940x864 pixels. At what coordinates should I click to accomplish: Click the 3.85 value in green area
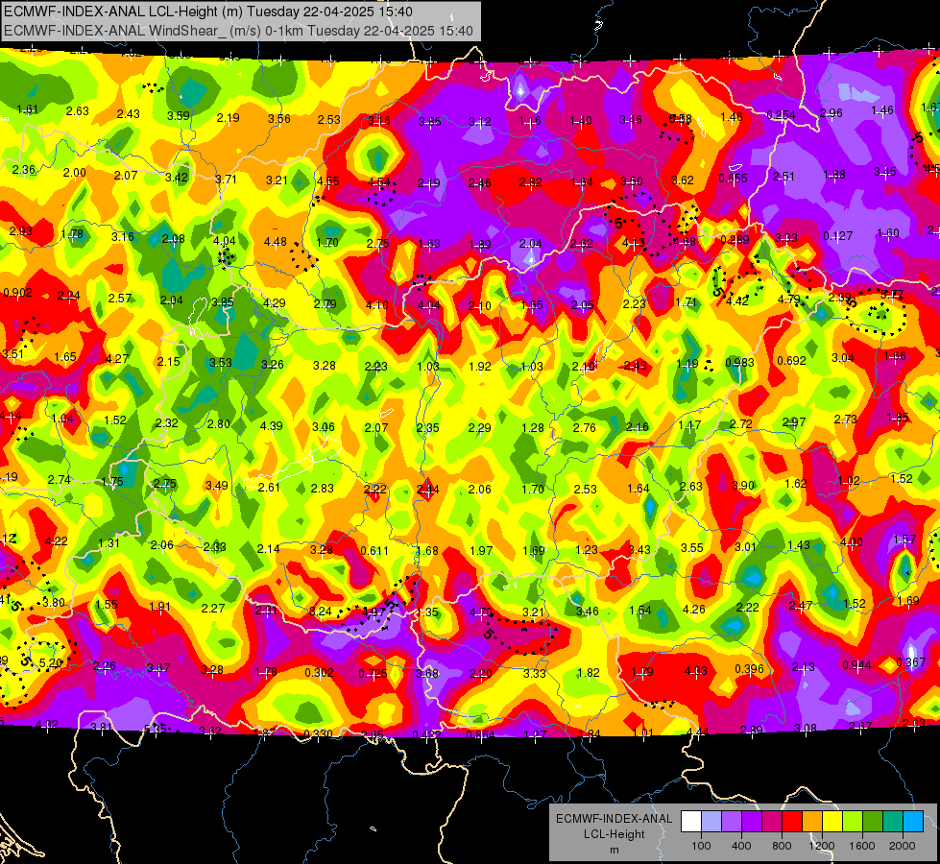(223, 302)
